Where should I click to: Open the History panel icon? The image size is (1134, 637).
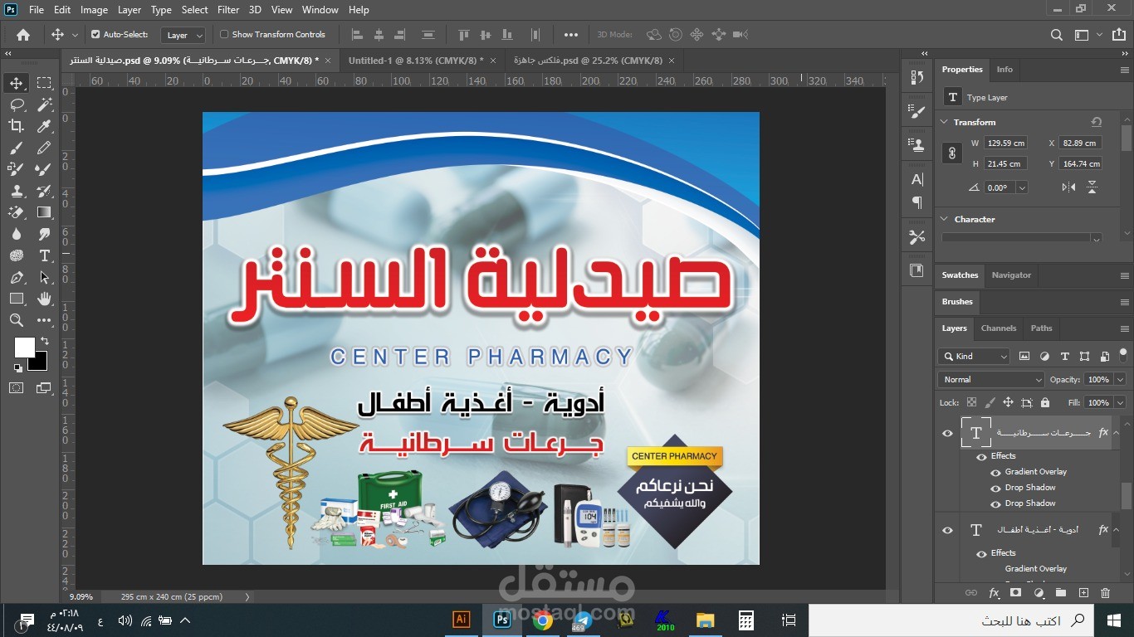(x=917, y=78)
